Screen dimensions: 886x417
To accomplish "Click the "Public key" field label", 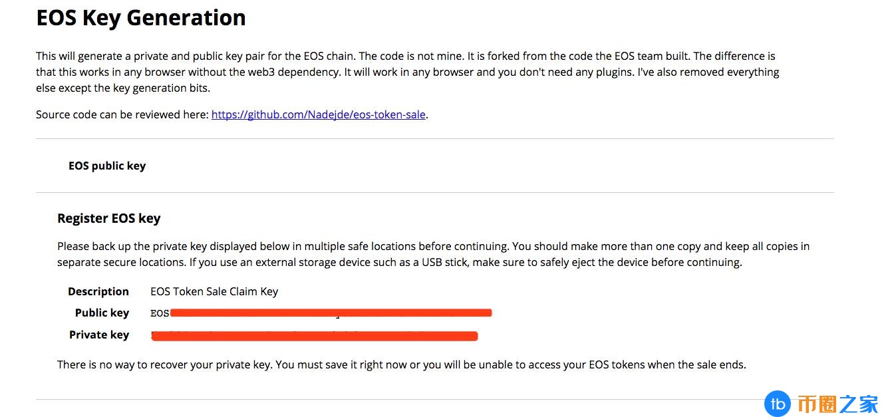I will coord(102,313).
